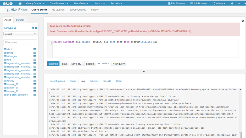Open the Recent queries tab

pos(57,81)
